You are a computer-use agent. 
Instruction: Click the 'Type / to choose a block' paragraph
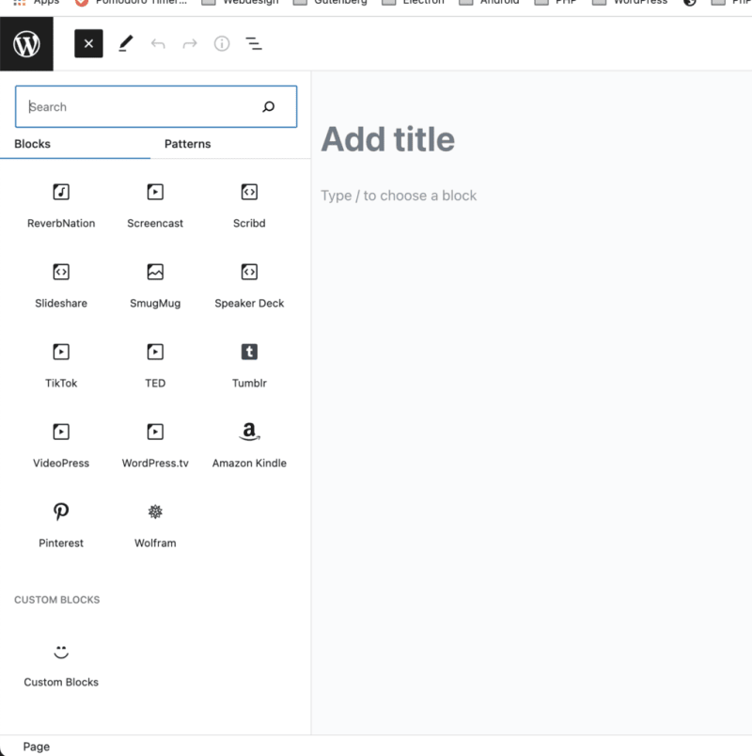point(399,196)
